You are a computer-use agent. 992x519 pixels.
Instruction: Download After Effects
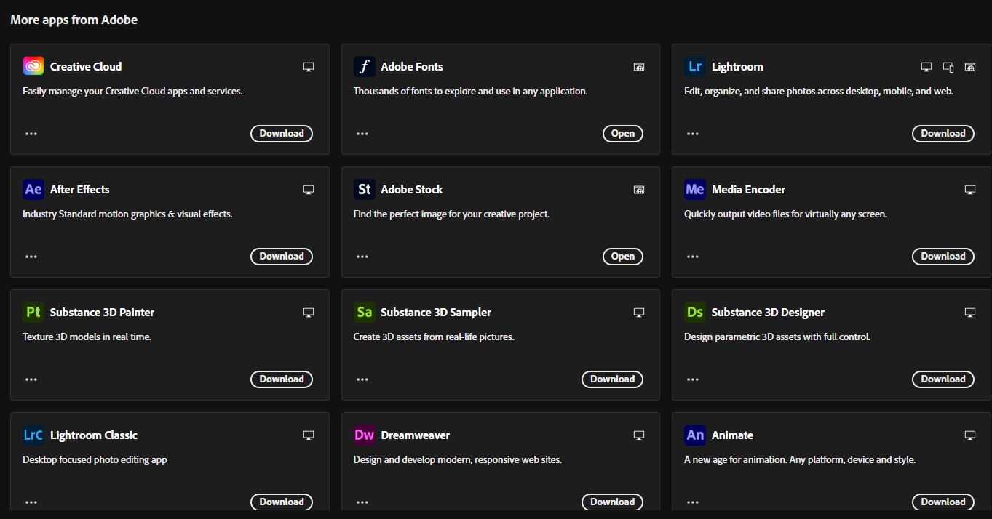click(x=282, y=256)
